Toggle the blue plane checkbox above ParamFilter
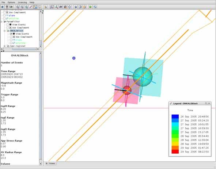The image size is (216, 169). tap(4, 15)
